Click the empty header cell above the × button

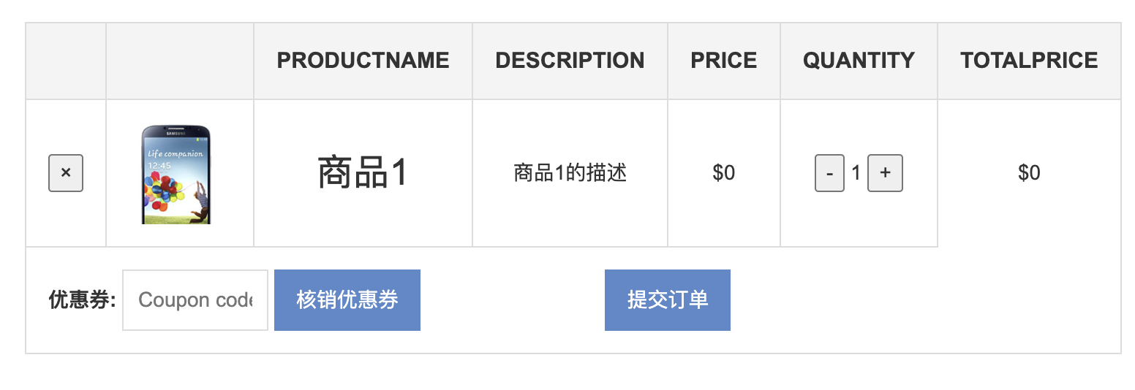(x=66, y=61)
